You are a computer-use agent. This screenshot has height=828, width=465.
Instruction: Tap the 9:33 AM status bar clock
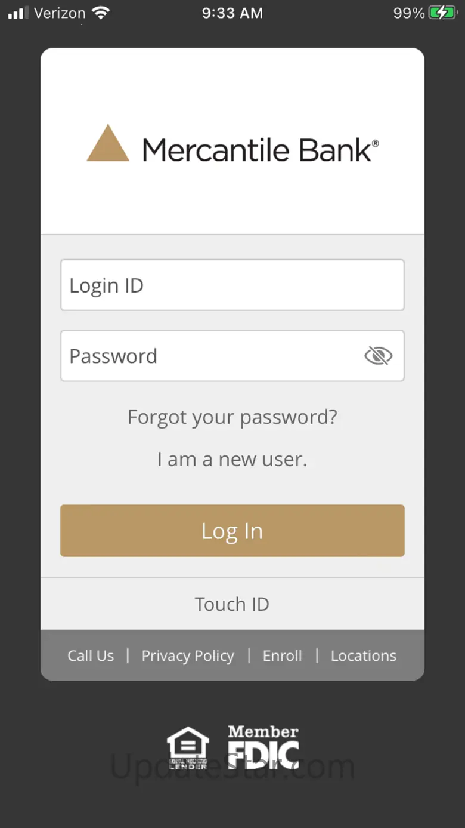(232, 13)
